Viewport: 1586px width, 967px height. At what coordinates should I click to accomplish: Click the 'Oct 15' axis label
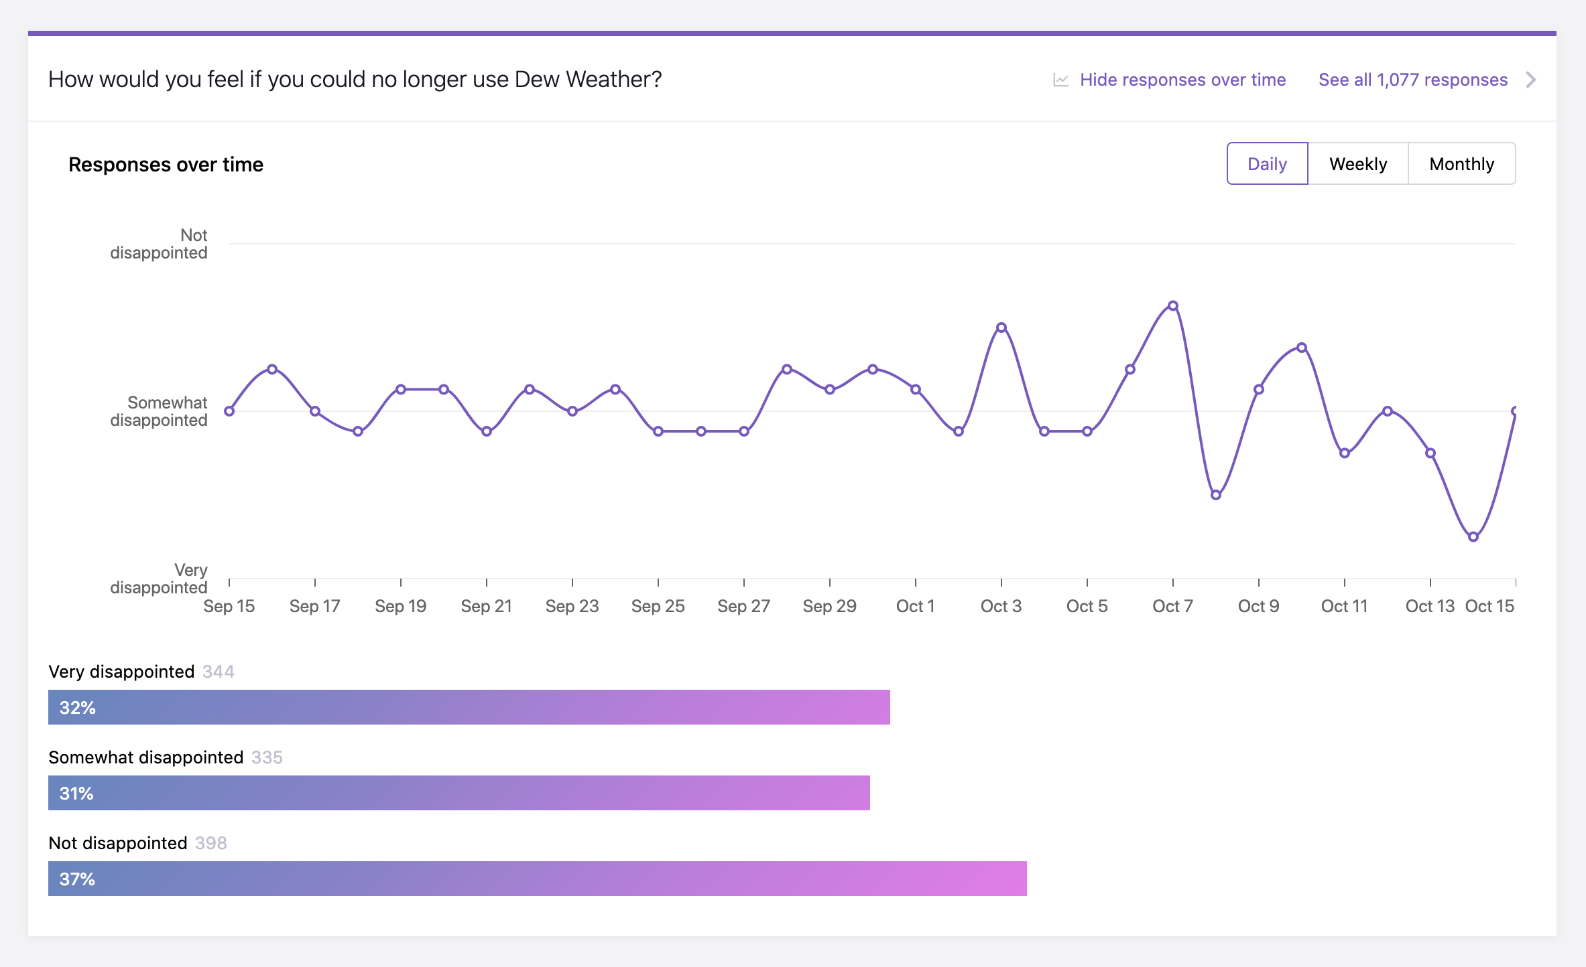point(1489,606)
